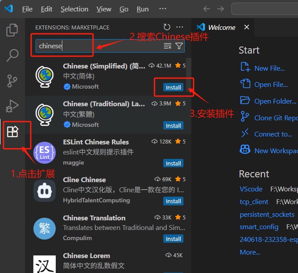
Task: Open Chinese (Traditional) extension globe icon
Action: 44,115
